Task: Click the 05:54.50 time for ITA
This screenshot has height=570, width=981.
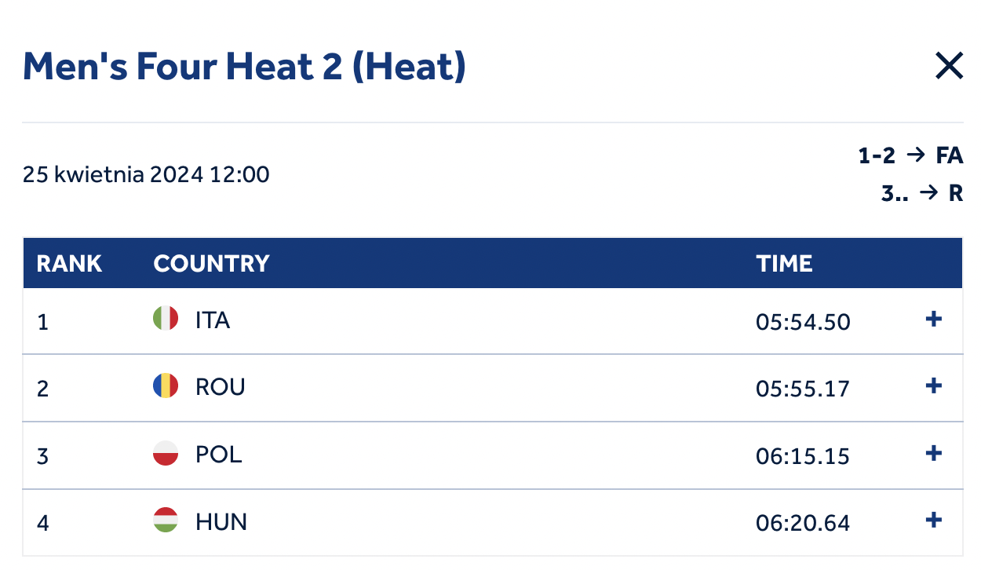Action: point(803,322)
